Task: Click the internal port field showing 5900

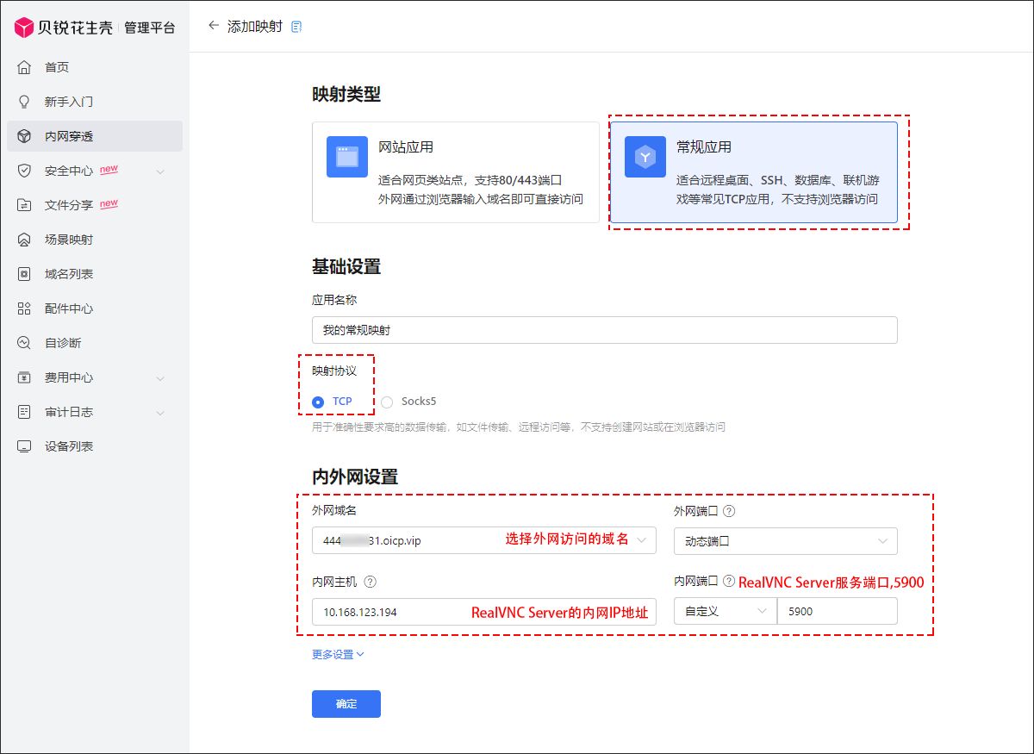Action: (837, 611)
